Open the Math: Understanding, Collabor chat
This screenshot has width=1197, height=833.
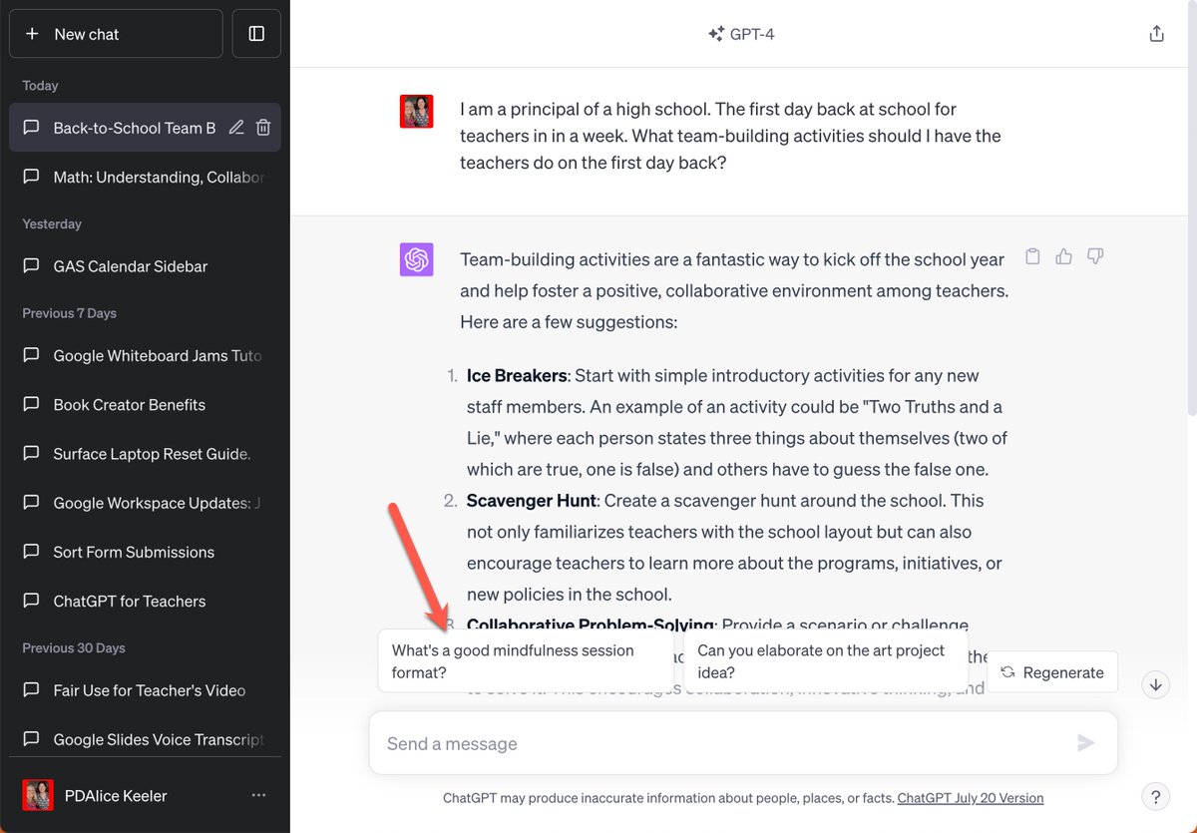click(145, 177)
